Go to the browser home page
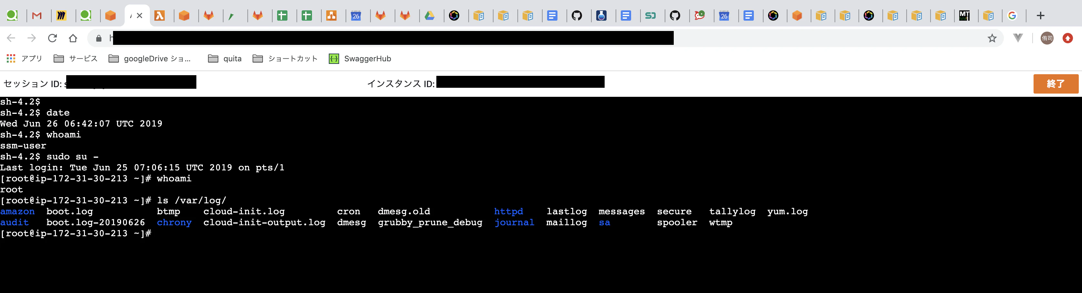This screenshot has height=293, width=1082. coord(73,38)
